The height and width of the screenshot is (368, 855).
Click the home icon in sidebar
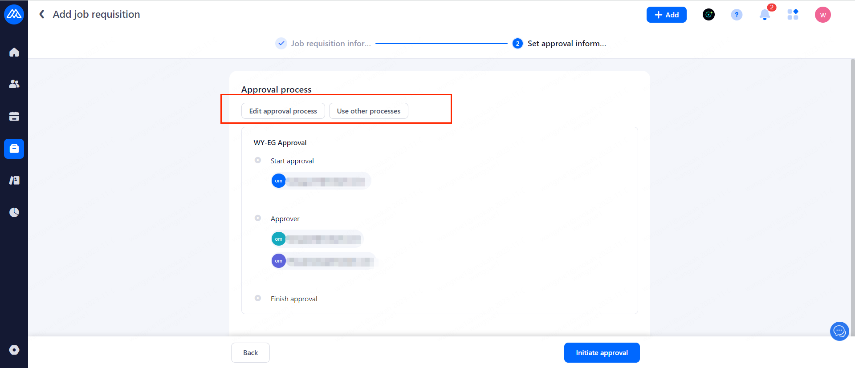14,53
